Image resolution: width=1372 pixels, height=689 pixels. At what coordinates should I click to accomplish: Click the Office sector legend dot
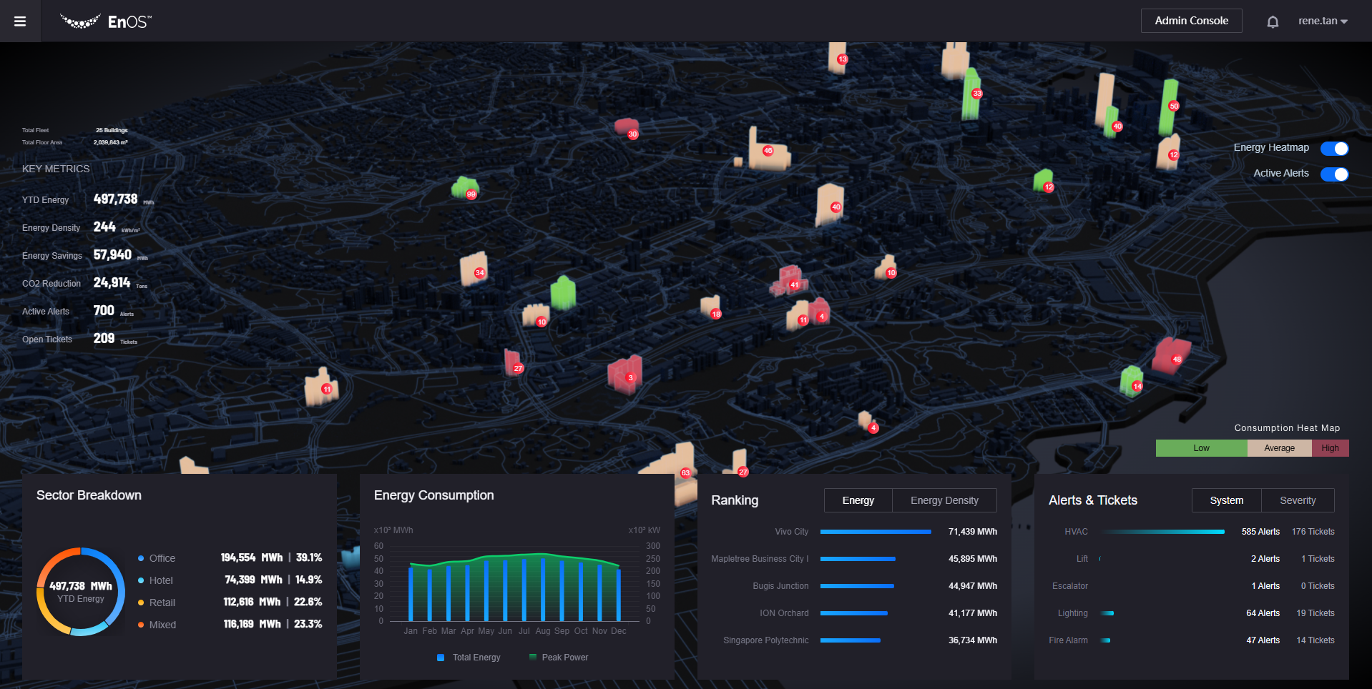click(141, 559)
